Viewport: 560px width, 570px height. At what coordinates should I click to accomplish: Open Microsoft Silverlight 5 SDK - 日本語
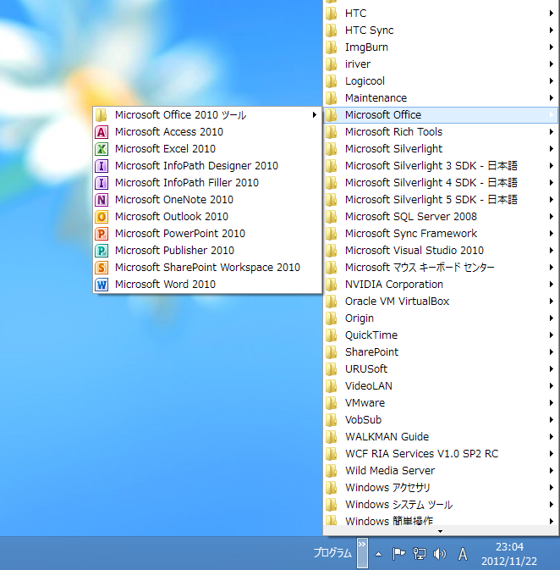pyautogui.click(x=441, y=200)
